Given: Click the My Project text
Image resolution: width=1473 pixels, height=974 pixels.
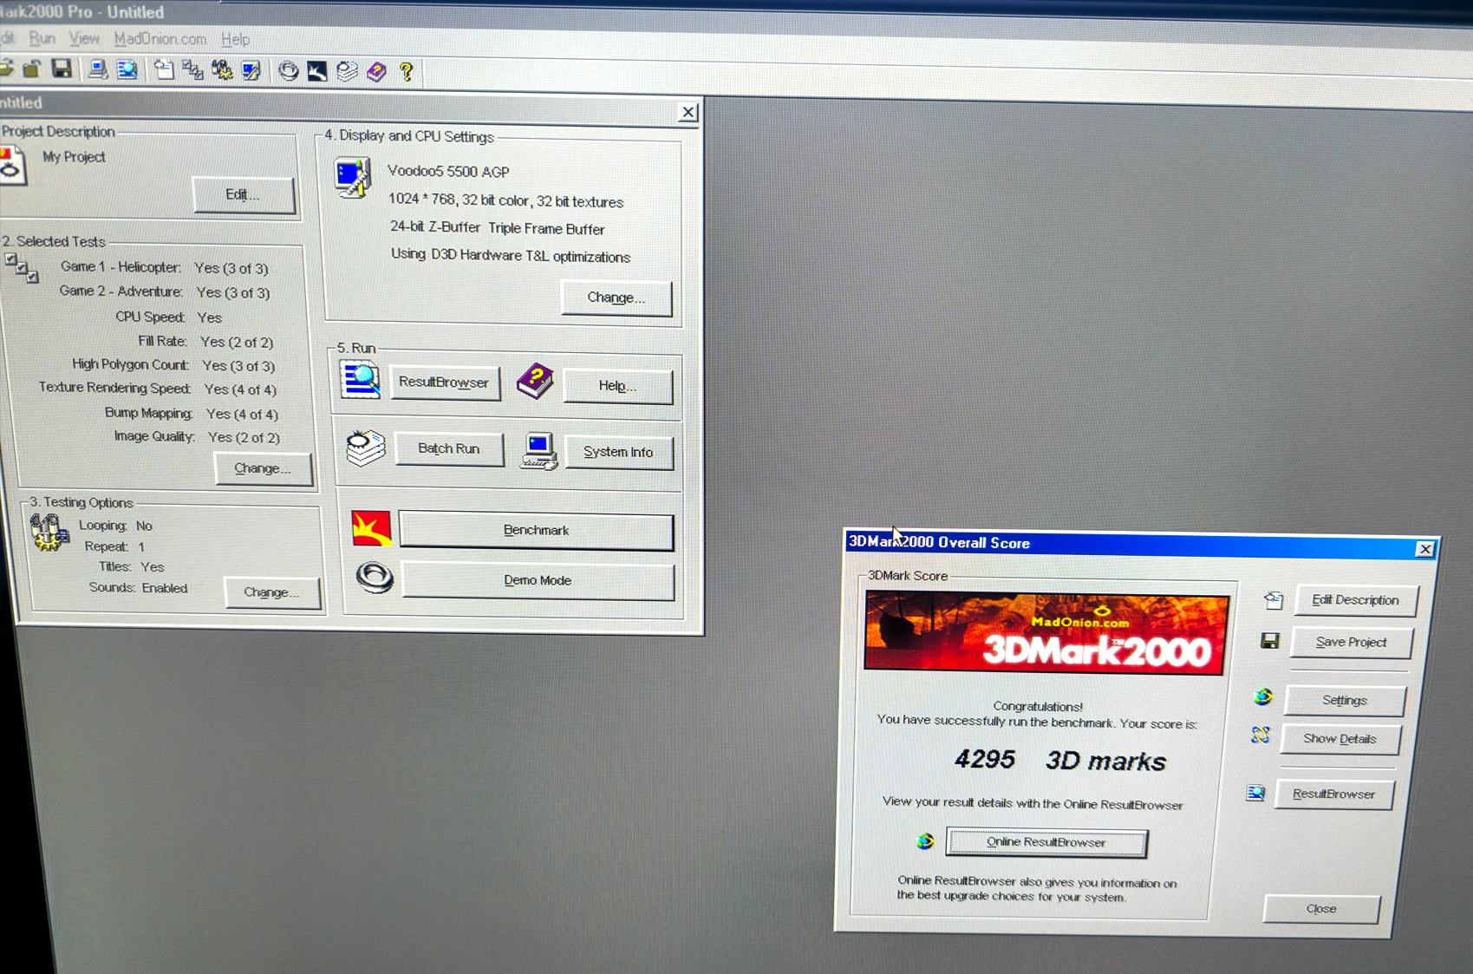Looking at the screenshot, I should point(74,157).
